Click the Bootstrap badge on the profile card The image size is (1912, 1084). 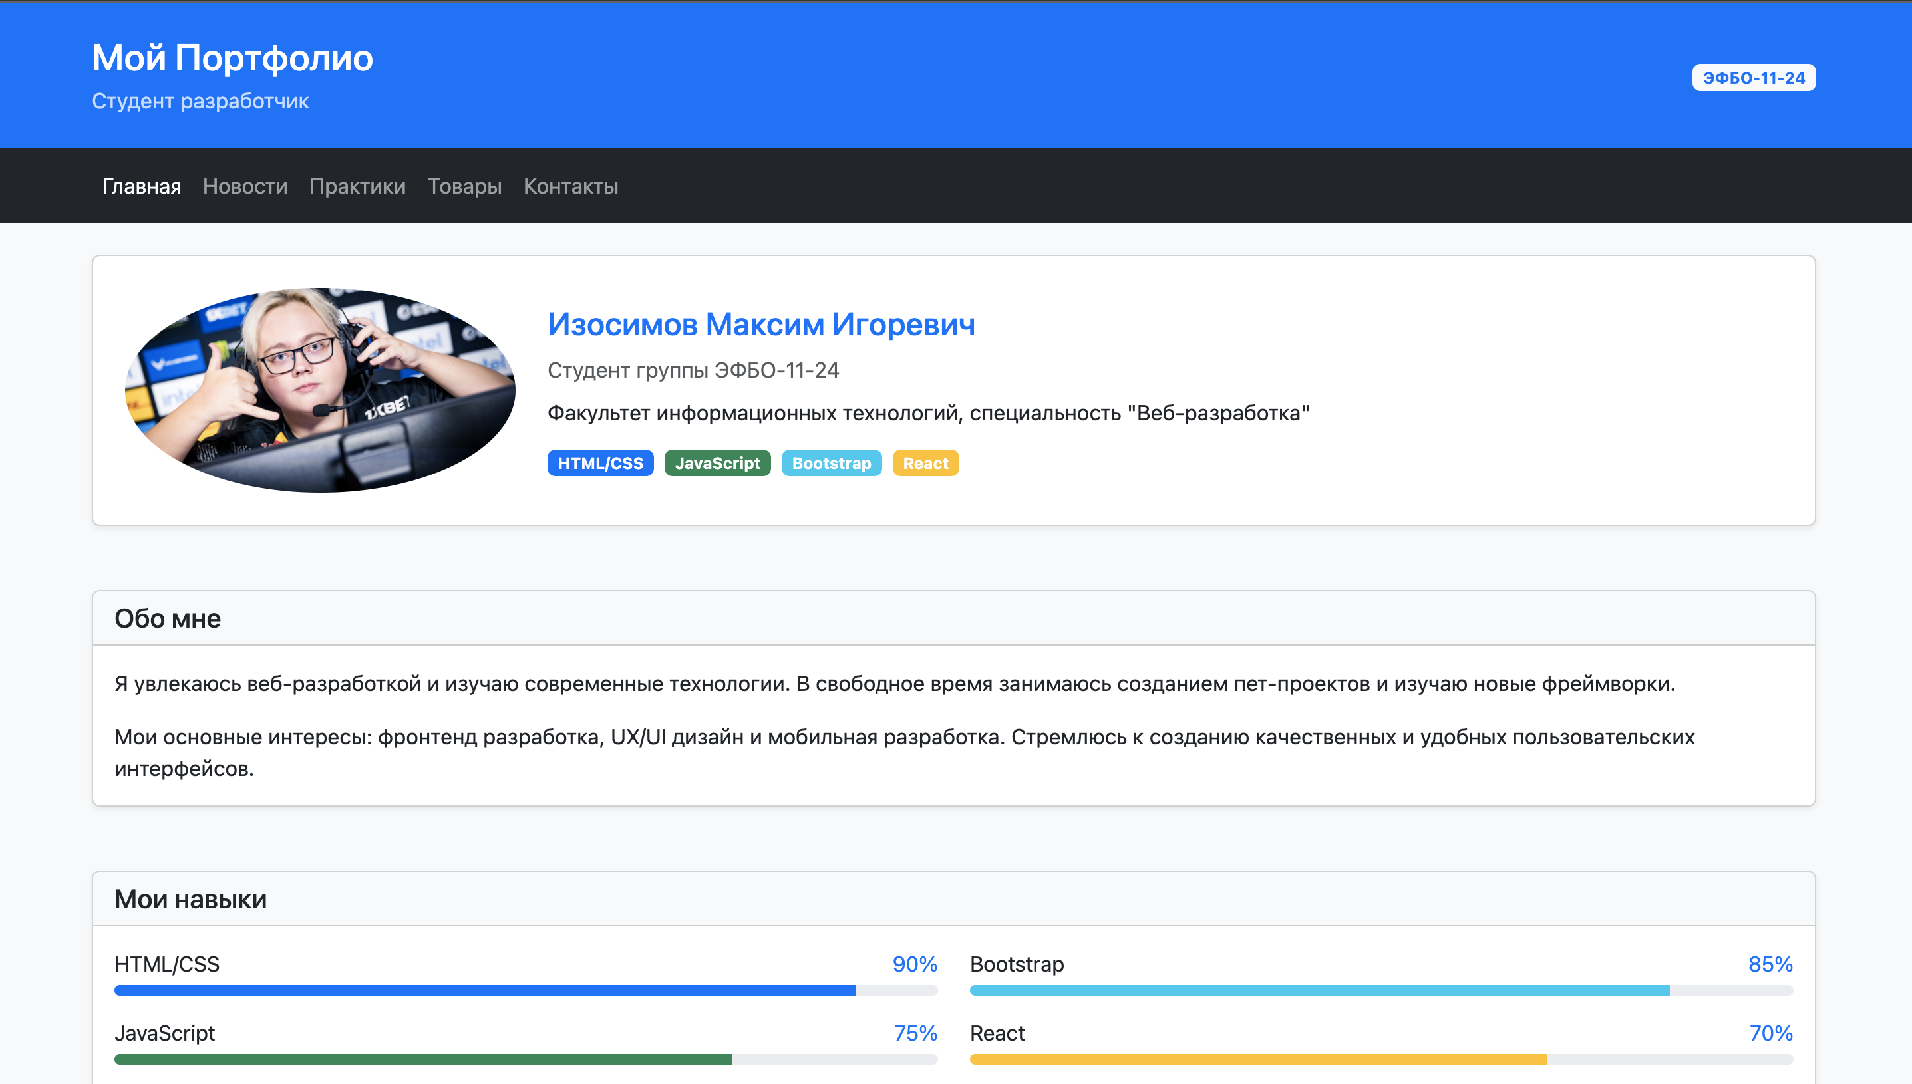[x=832, y=462]
